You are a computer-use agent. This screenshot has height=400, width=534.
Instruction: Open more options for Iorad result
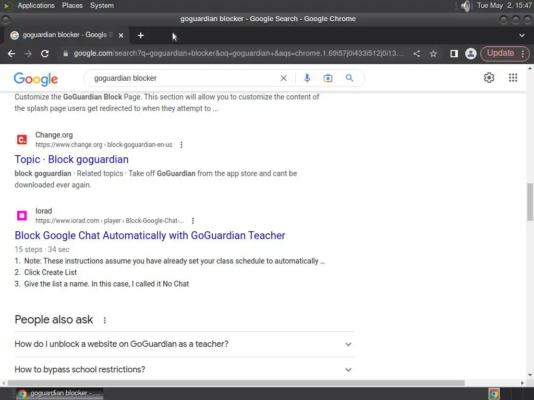193,221
